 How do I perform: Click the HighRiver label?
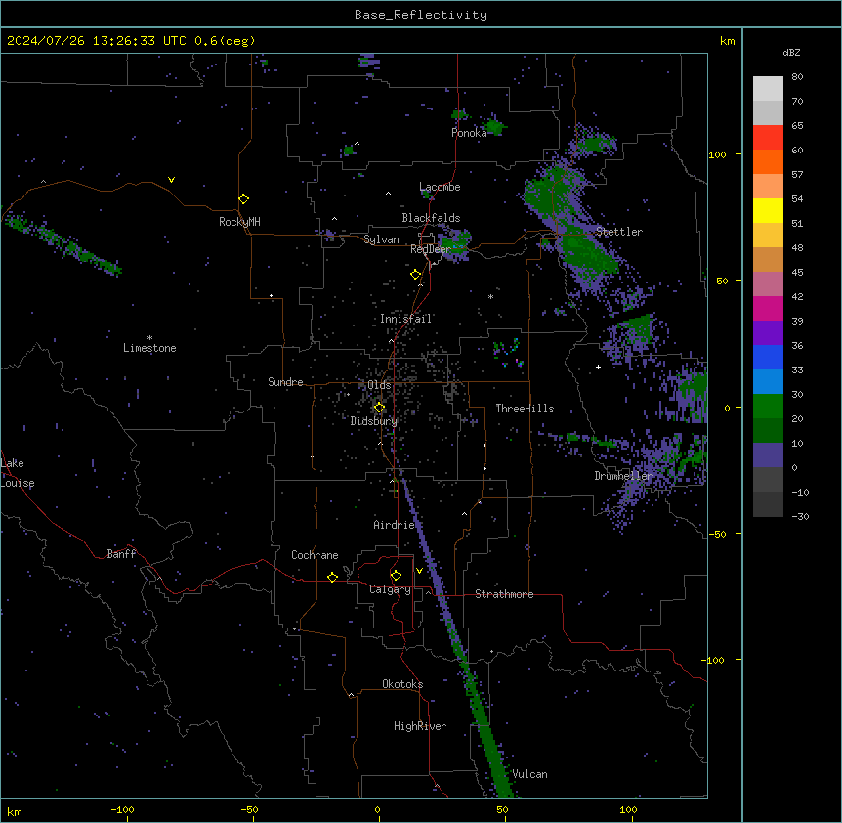[420, 726]
